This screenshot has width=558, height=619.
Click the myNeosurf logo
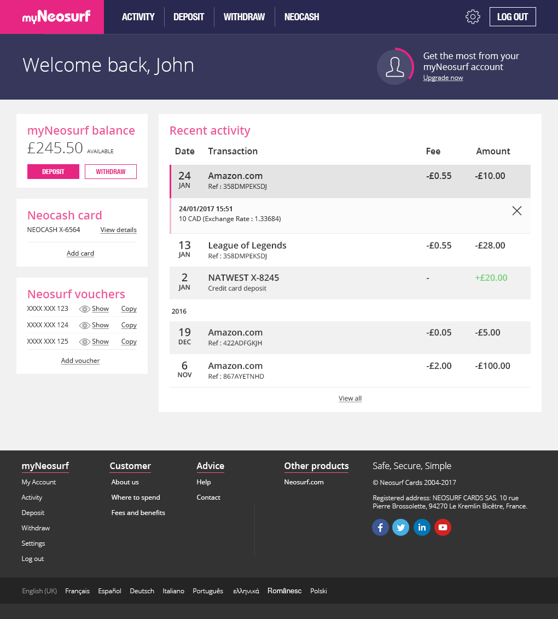pyautogui.click(x=56, y=17)
